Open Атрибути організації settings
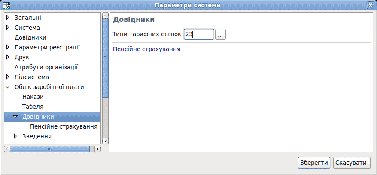This screenshot has height=175, width=377. coord(46,67)
